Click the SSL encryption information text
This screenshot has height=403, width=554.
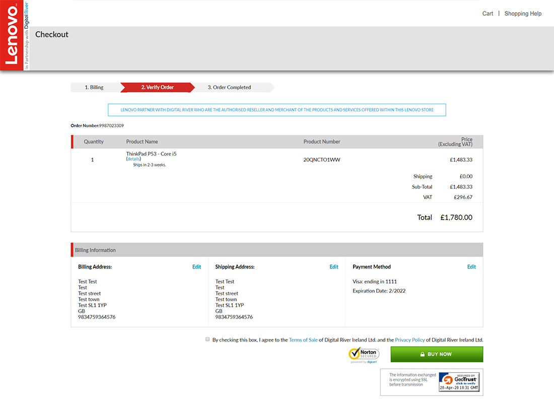point(412,380)
